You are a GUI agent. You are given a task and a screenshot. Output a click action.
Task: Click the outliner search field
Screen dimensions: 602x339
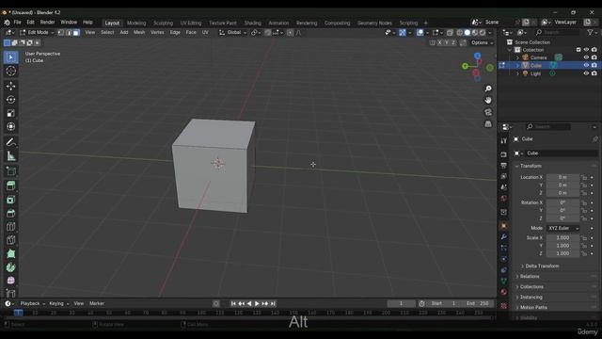click(x=557, y=33)
